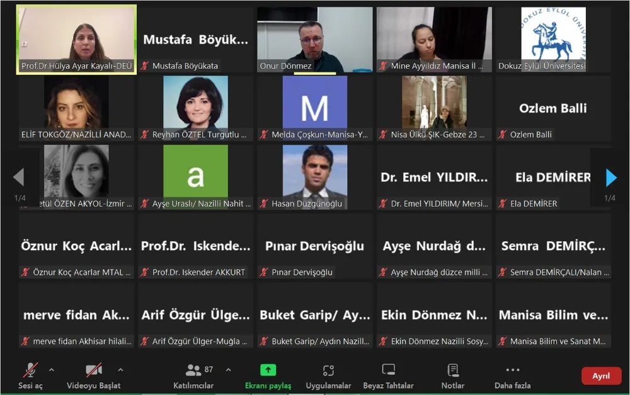This screenshot has width=630, height=395.
Task: Open audio options with the chevron beside Sesi aç
Action: [52, 369]
